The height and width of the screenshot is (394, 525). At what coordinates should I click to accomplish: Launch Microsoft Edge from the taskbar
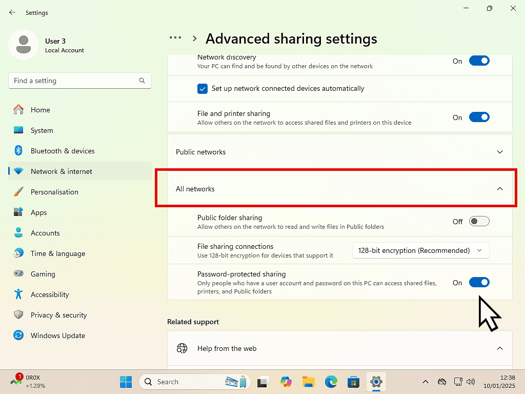click(331, 382)
